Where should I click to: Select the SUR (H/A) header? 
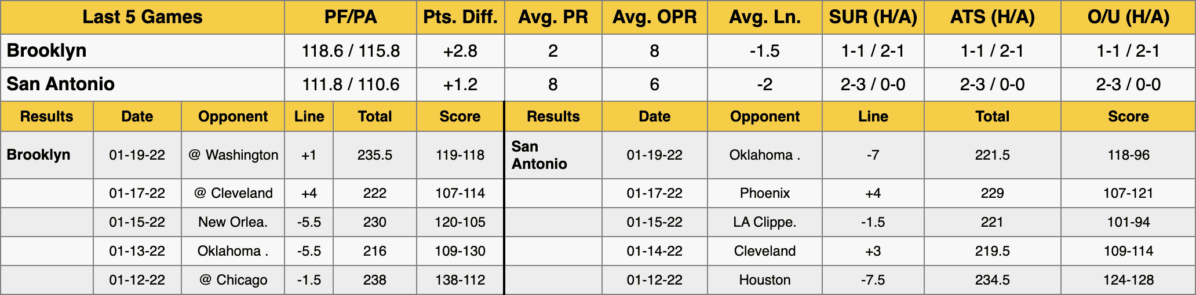tap(873, 17)
